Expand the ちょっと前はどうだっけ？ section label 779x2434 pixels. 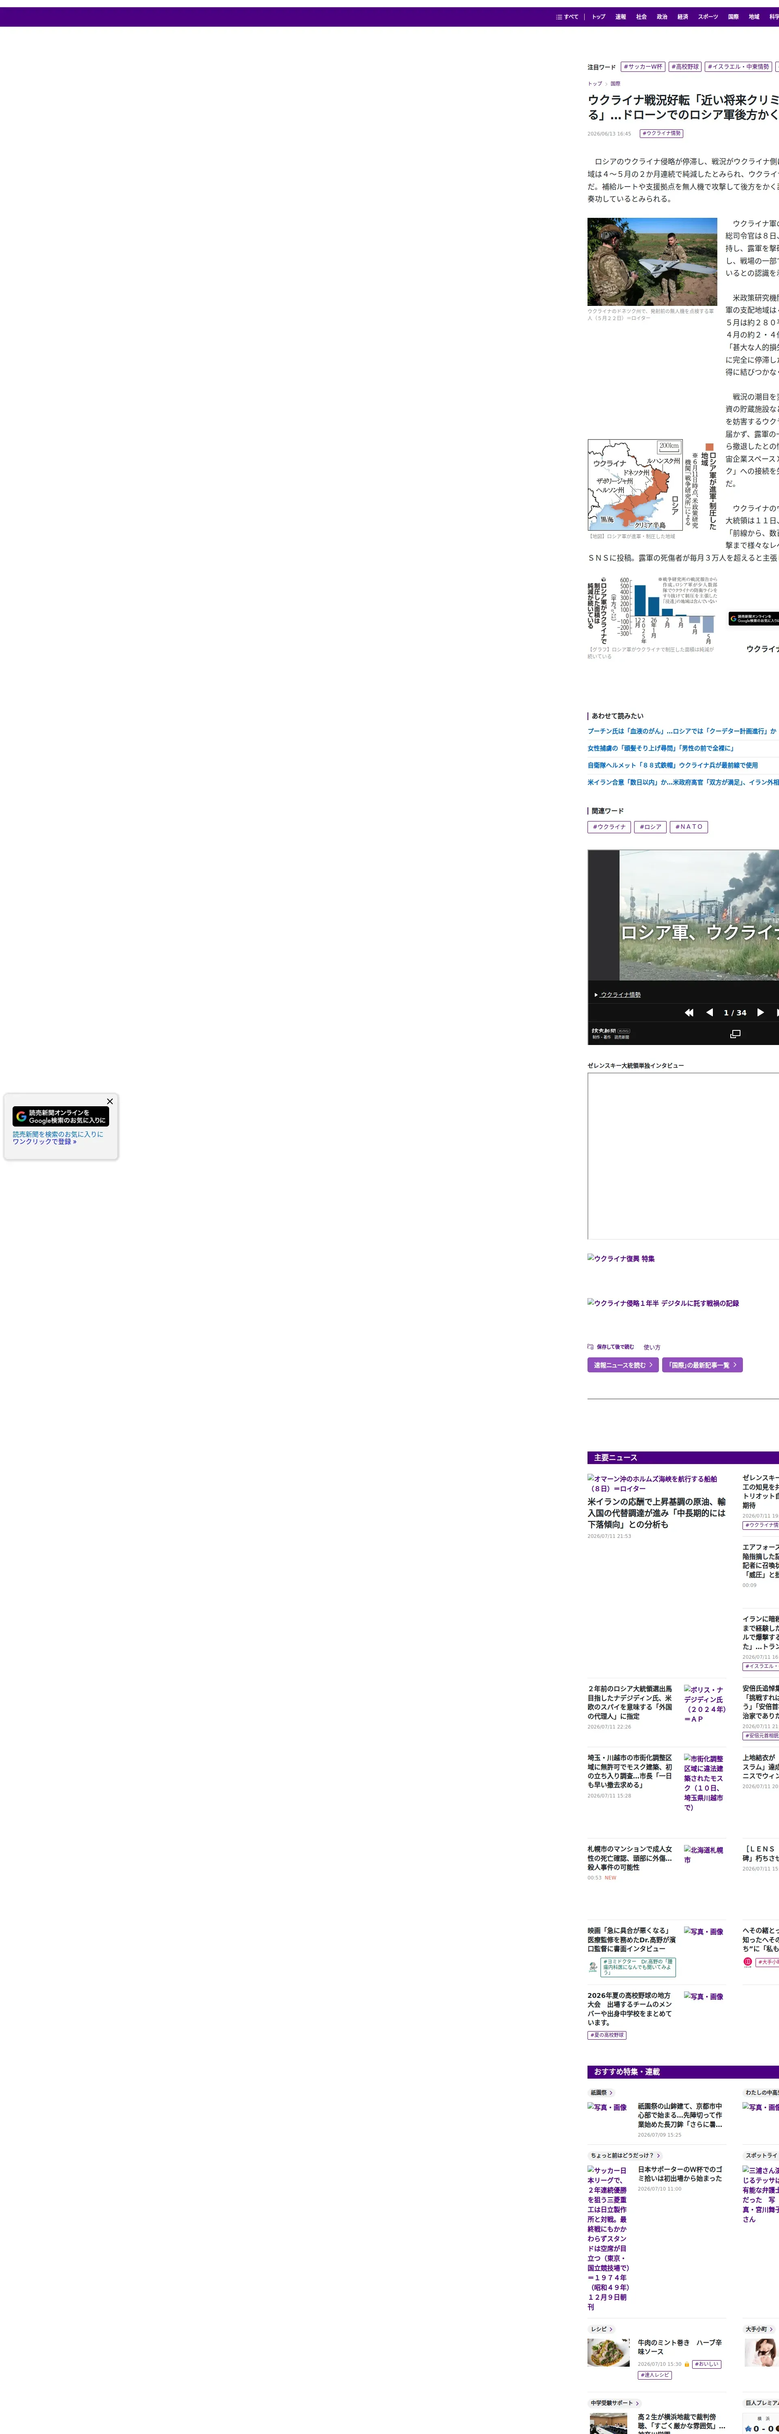[x=625, y=2155]
